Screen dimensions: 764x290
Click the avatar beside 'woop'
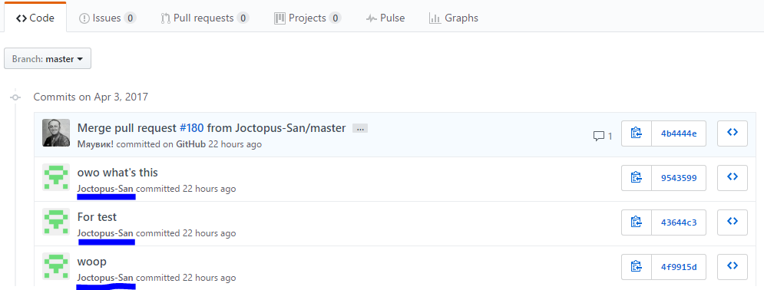[56, 266]
